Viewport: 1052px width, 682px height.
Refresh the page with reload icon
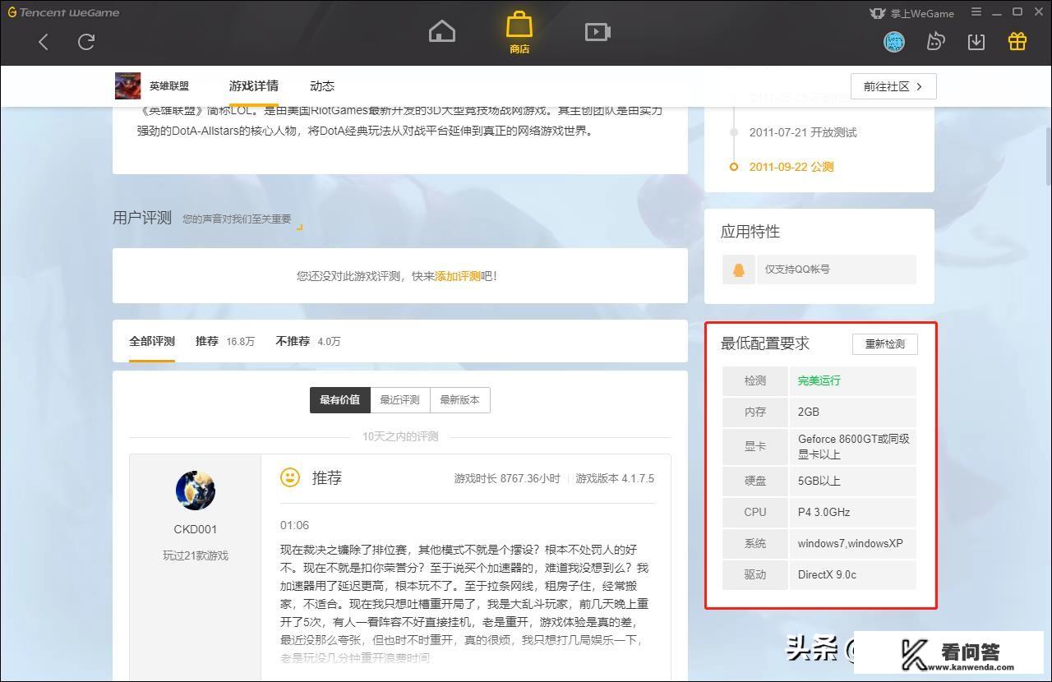(86, 42)
